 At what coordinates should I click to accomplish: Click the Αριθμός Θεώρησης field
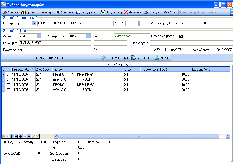click(196, 23)
